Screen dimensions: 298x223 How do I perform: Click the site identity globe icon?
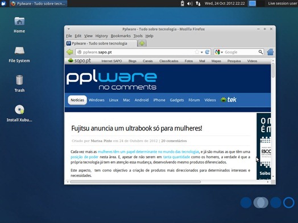(x=80, y=52)
